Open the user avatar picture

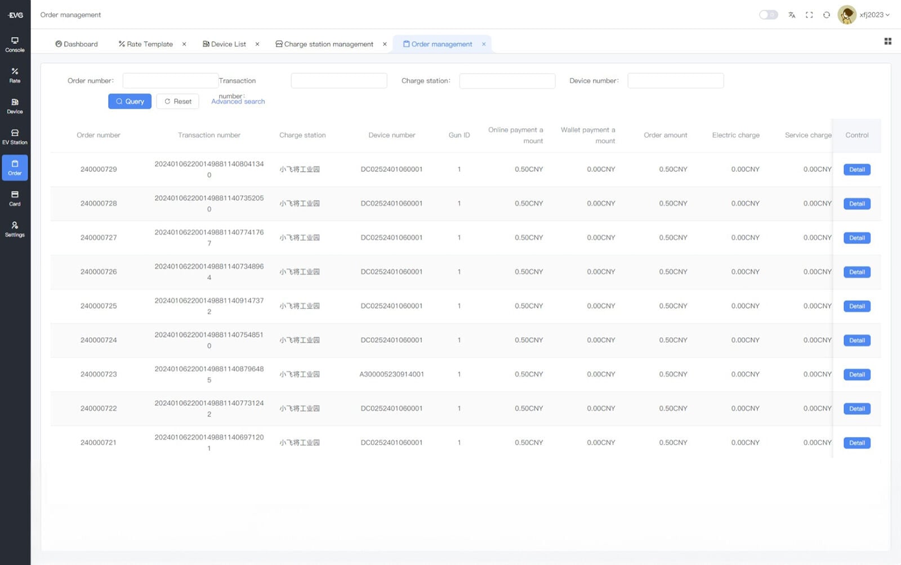point(847,15)
